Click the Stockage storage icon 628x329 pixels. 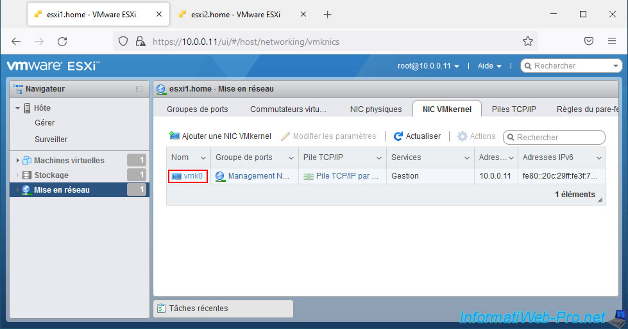[27, 175]
